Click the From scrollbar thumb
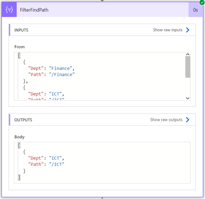 [188, 67]
